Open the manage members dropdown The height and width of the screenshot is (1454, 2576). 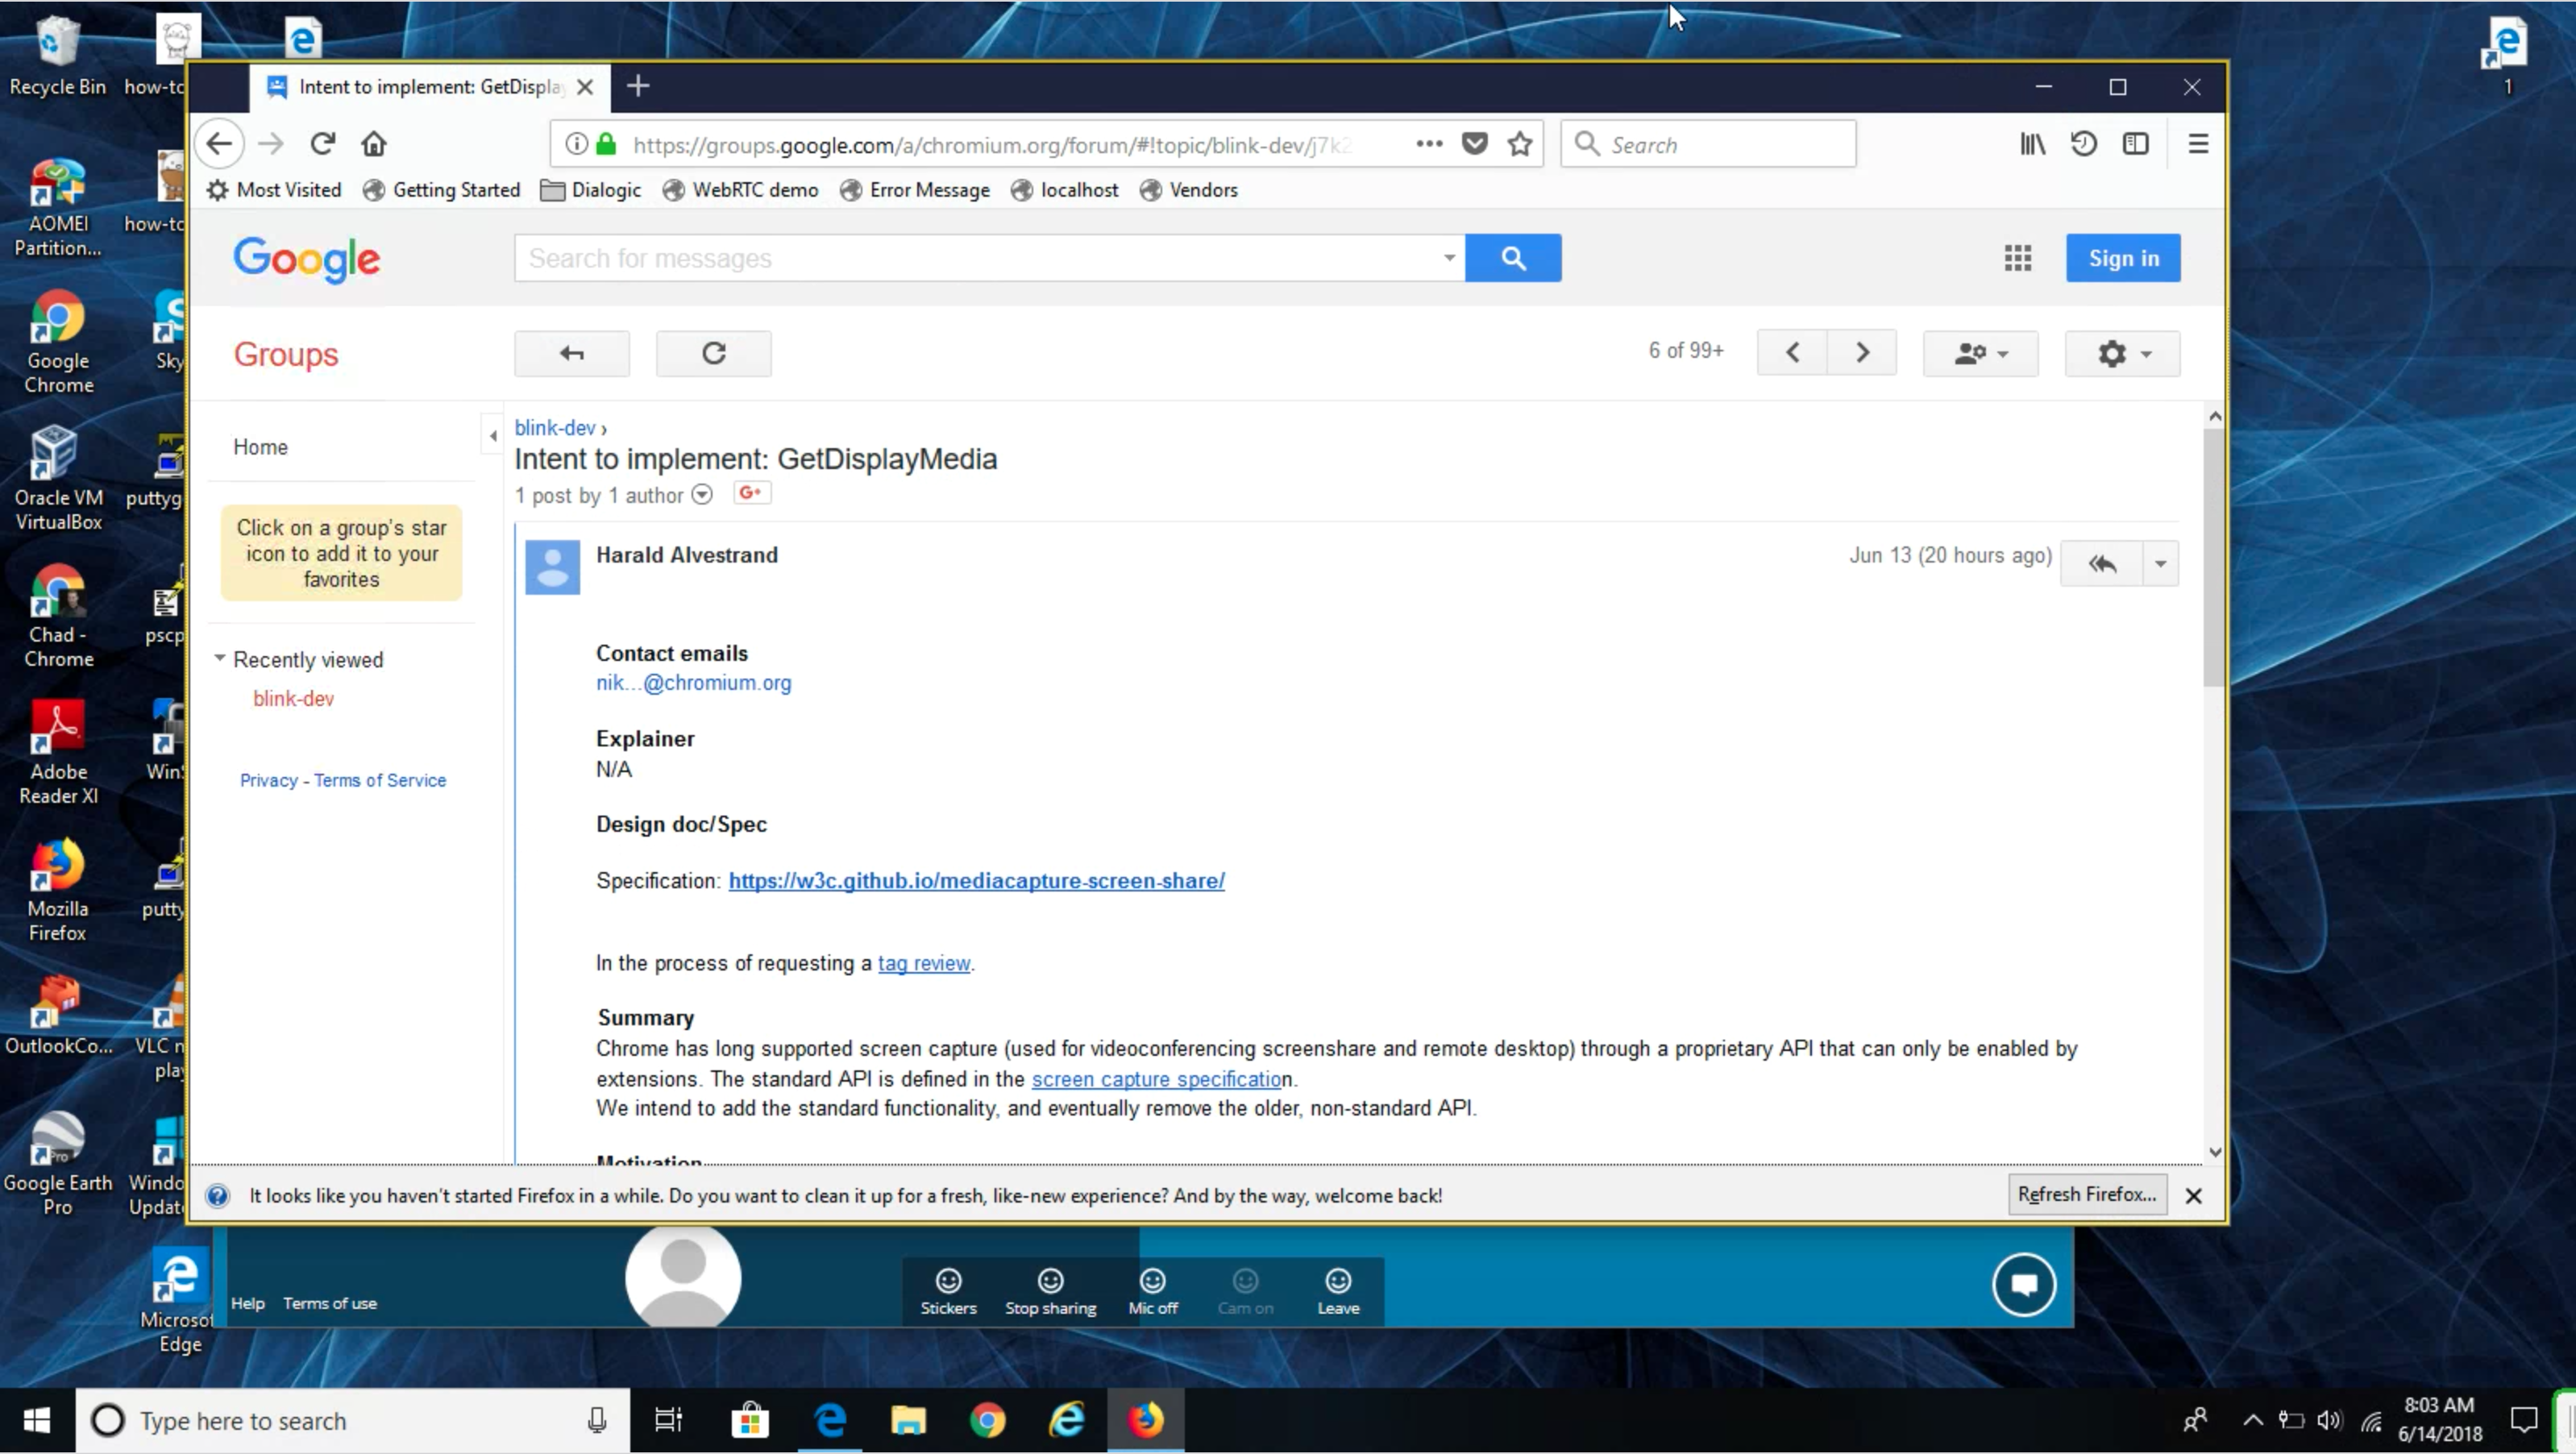tap(1978, 352)
